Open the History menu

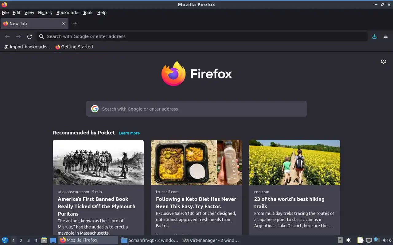pyautogui.click(x=45, y=13)
